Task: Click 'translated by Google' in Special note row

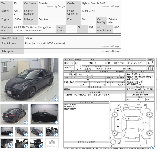Action: pyautogui.click(x=110, y=46)
